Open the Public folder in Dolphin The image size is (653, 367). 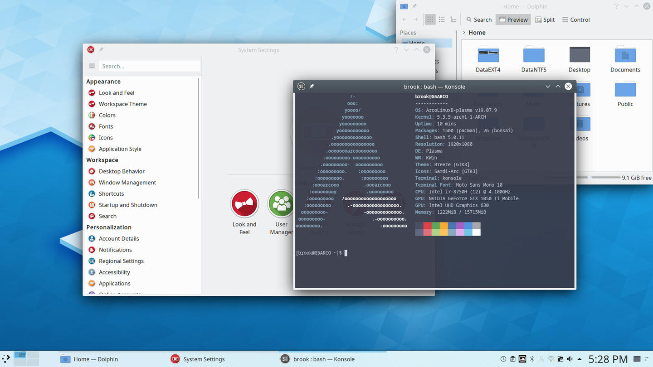[x=625, y=94]
